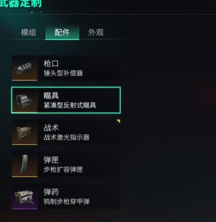Click the 紧凑型反射式瞄具 sight icon
The height and width of the screenshot is (222, 216).
[x=24, y=100]
